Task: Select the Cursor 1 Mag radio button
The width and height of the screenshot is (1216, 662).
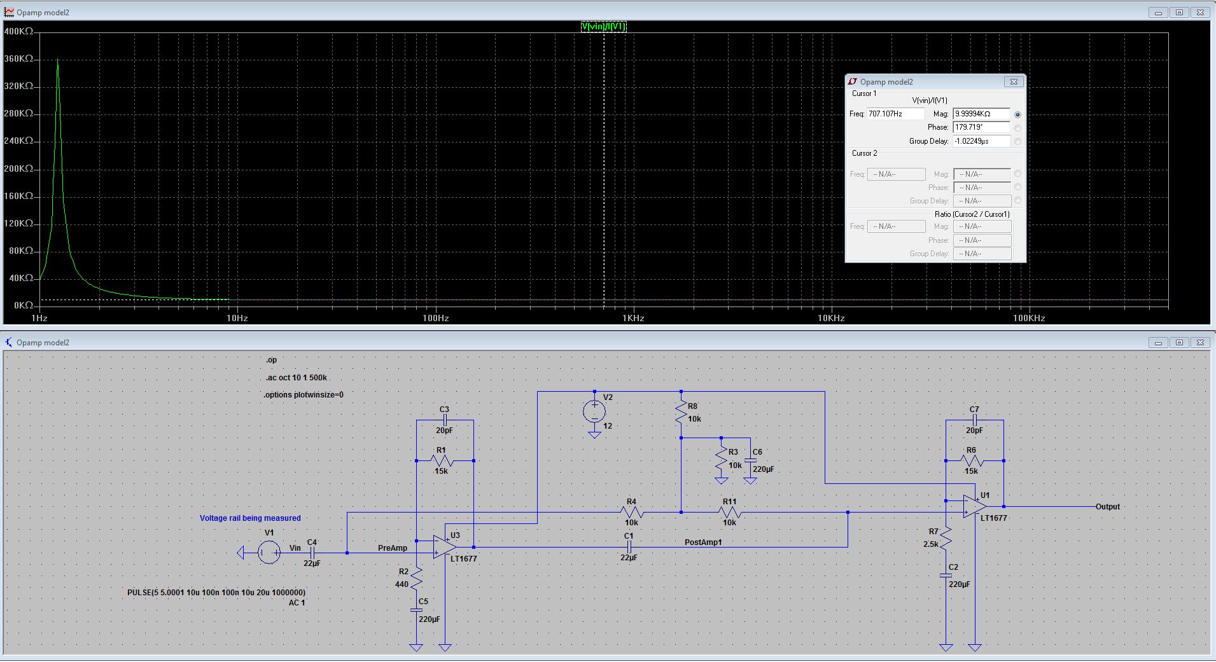Action: [x=1017, y=114]
